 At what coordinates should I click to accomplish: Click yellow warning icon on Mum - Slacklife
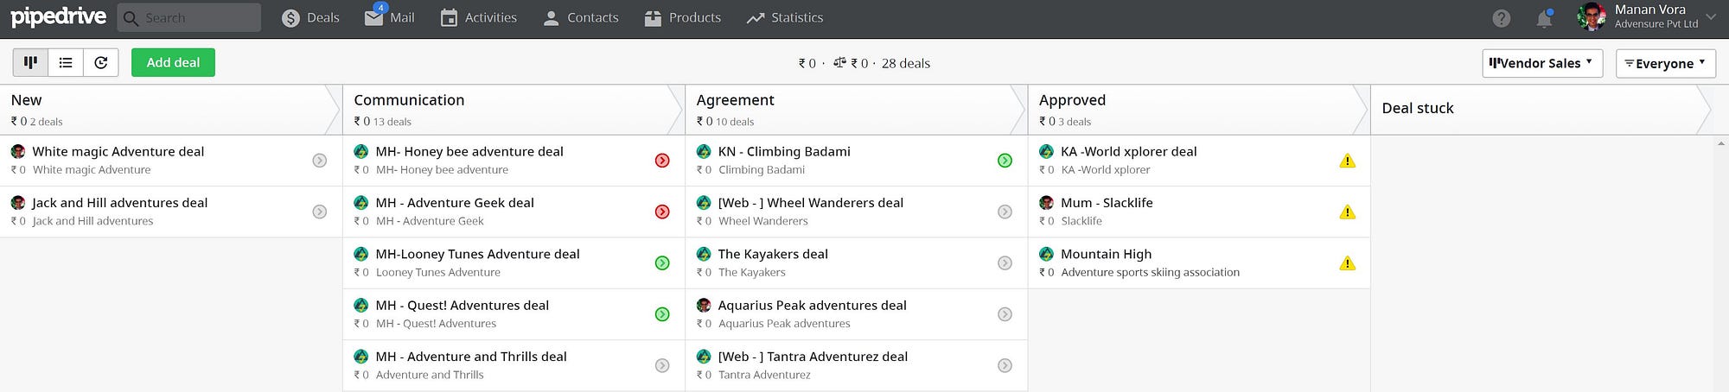pyautogui.click(x=1347, y=212)
